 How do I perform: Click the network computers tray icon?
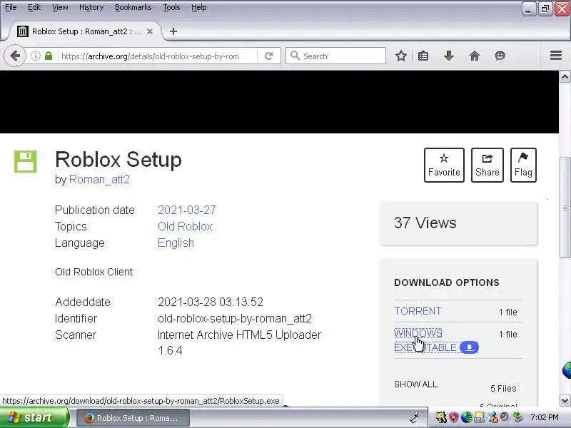point(479,417)
